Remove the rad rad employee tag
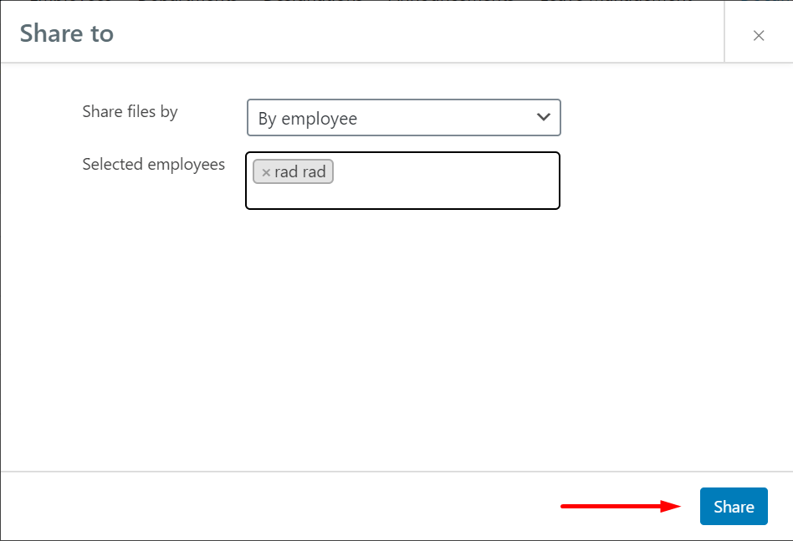This screenshot has width=793, height=541. [266, 172]
